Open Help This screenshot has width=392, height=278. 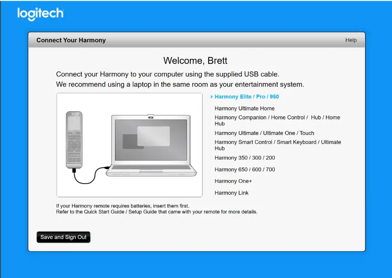tap(351, 40)
